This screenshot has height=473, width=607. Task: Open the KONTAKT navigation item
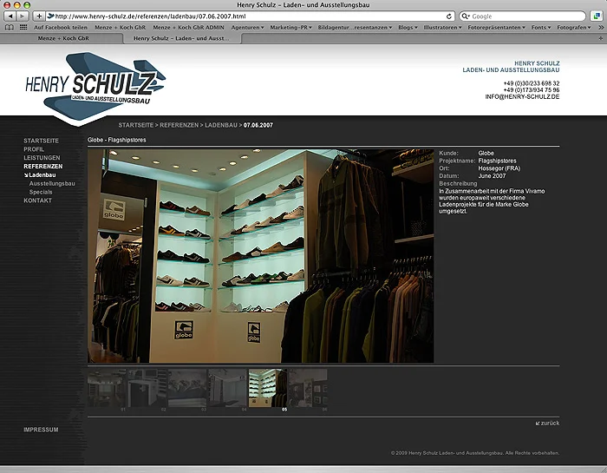point(37,200)
